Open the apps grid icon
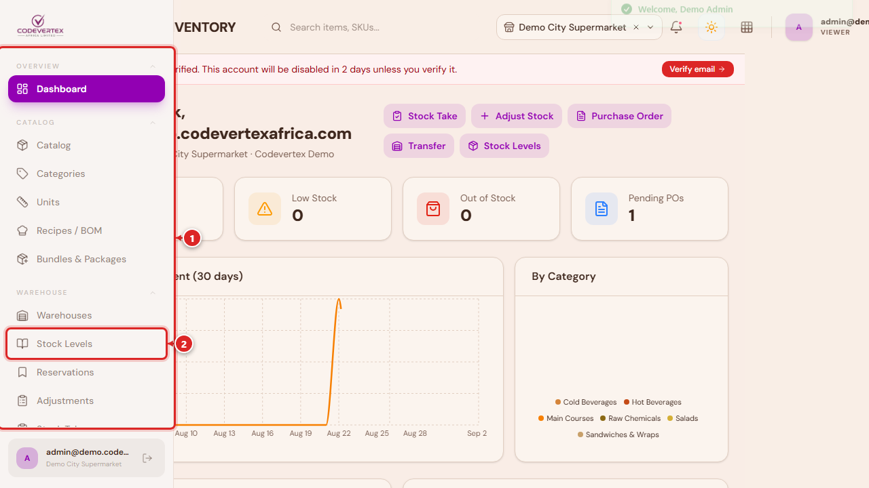Image resolution: width=869 pixels, height=488 pixels. coord(747,27)
